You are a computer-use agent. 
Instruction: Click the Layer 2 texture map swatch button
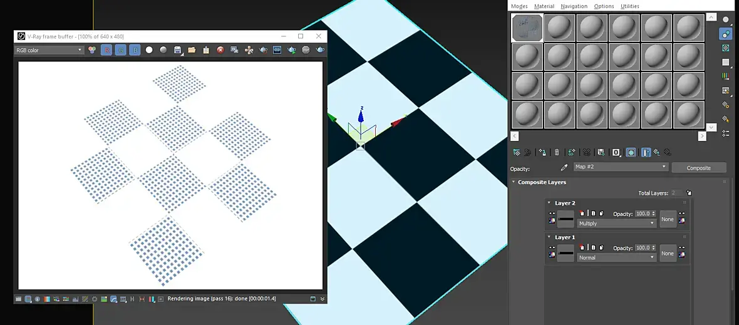(x=566, y=219)
